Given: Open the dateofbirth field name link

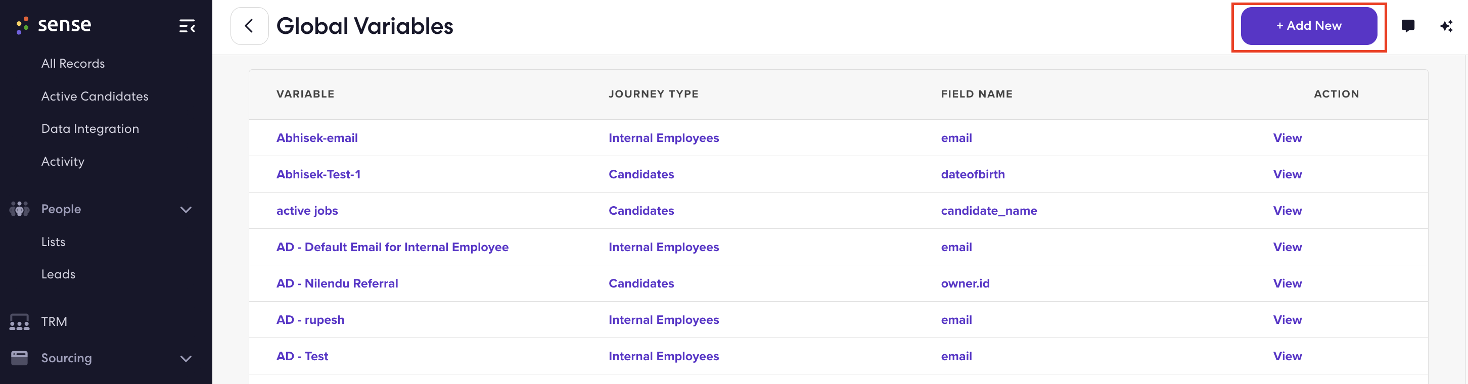Looking at the screenshot, I should click(973, 174).
